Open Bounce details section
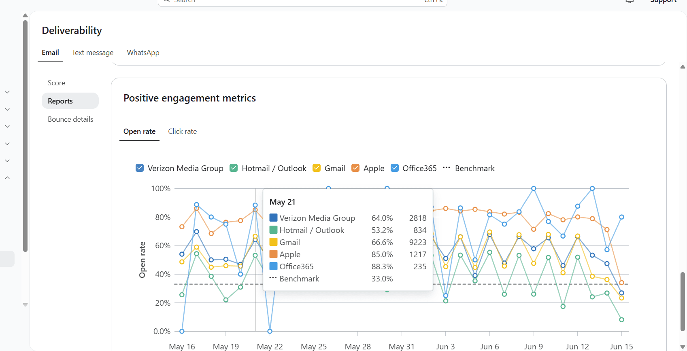The height and width of the screenshot is (351, 687). point(70,119)
